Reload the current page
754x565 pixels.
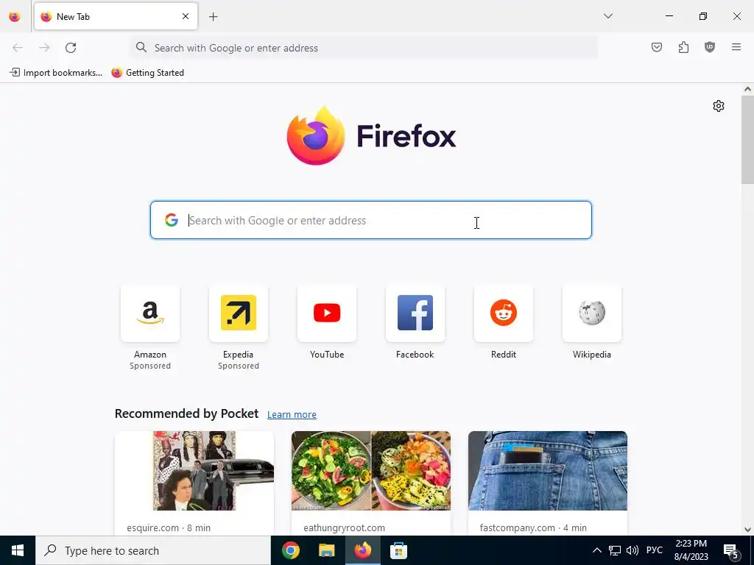tap(71, 48)
